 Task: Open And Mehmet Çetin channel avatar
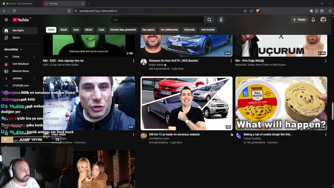(144, 136)
